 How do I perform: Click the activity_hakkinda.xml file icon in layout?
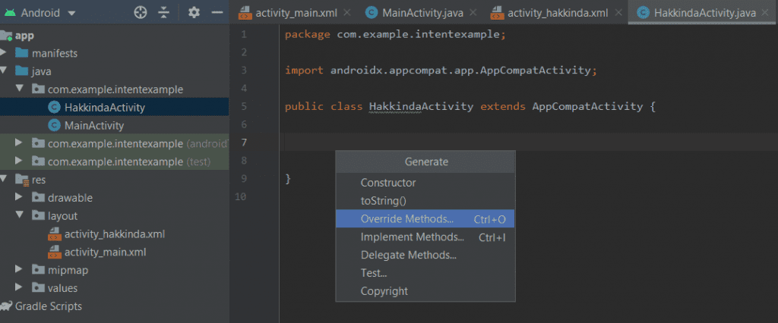tap(54, 234)
